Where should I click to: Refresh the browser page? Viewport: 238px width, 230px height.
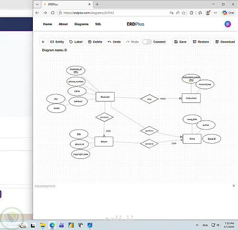(52, 13)
